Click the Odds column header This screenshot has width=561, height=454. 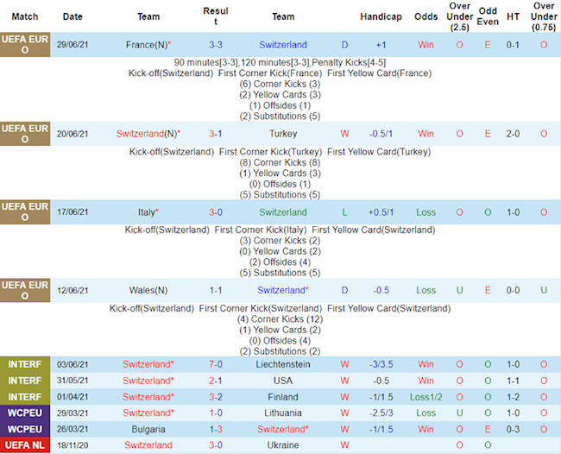tap(425, 16)
